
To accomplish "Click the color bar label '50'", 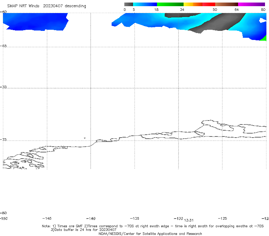I will point(215,9).
